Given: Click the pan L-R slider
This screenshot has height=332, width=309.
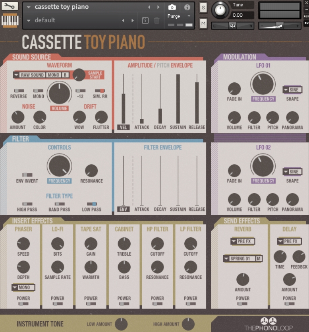Looking at the screenshot, I should [233, 26].
